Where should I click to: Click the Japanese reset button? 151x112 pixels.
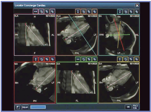point(25,107)
